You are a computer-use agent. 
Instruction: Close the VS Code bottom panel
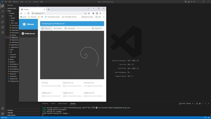(208, 103)
